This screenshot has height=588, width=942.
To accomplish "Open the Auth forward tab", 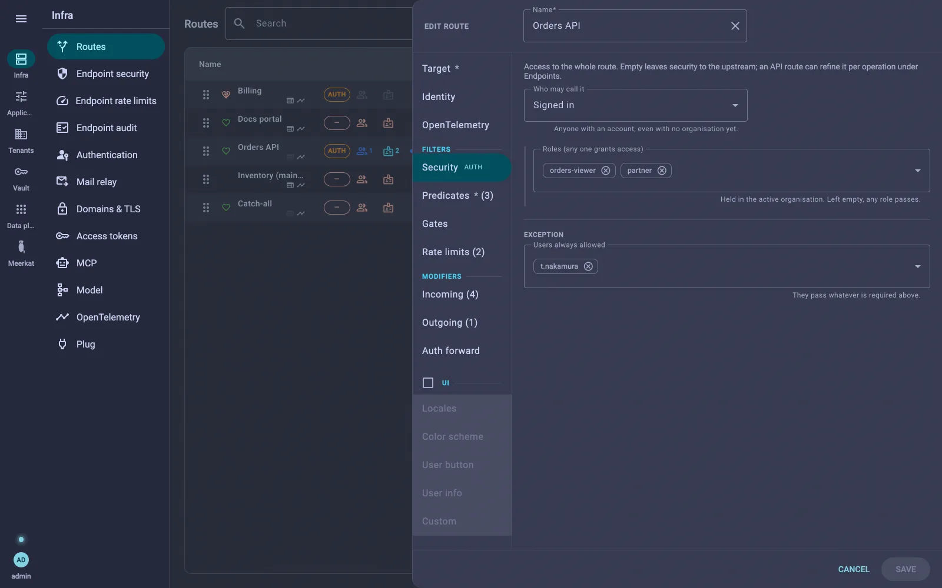I will [462, 351].
